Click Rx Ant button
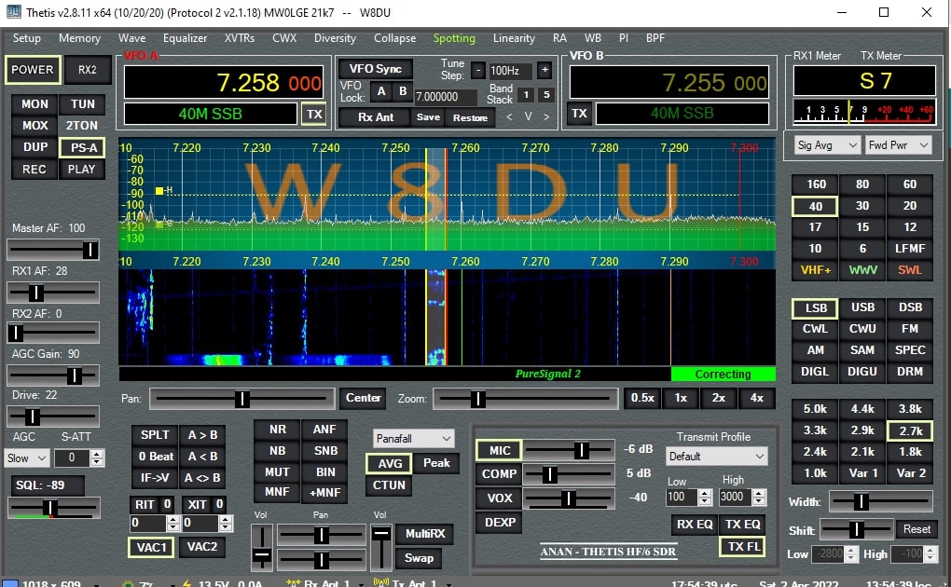This screenshot has height=587, width=951. 376,117
